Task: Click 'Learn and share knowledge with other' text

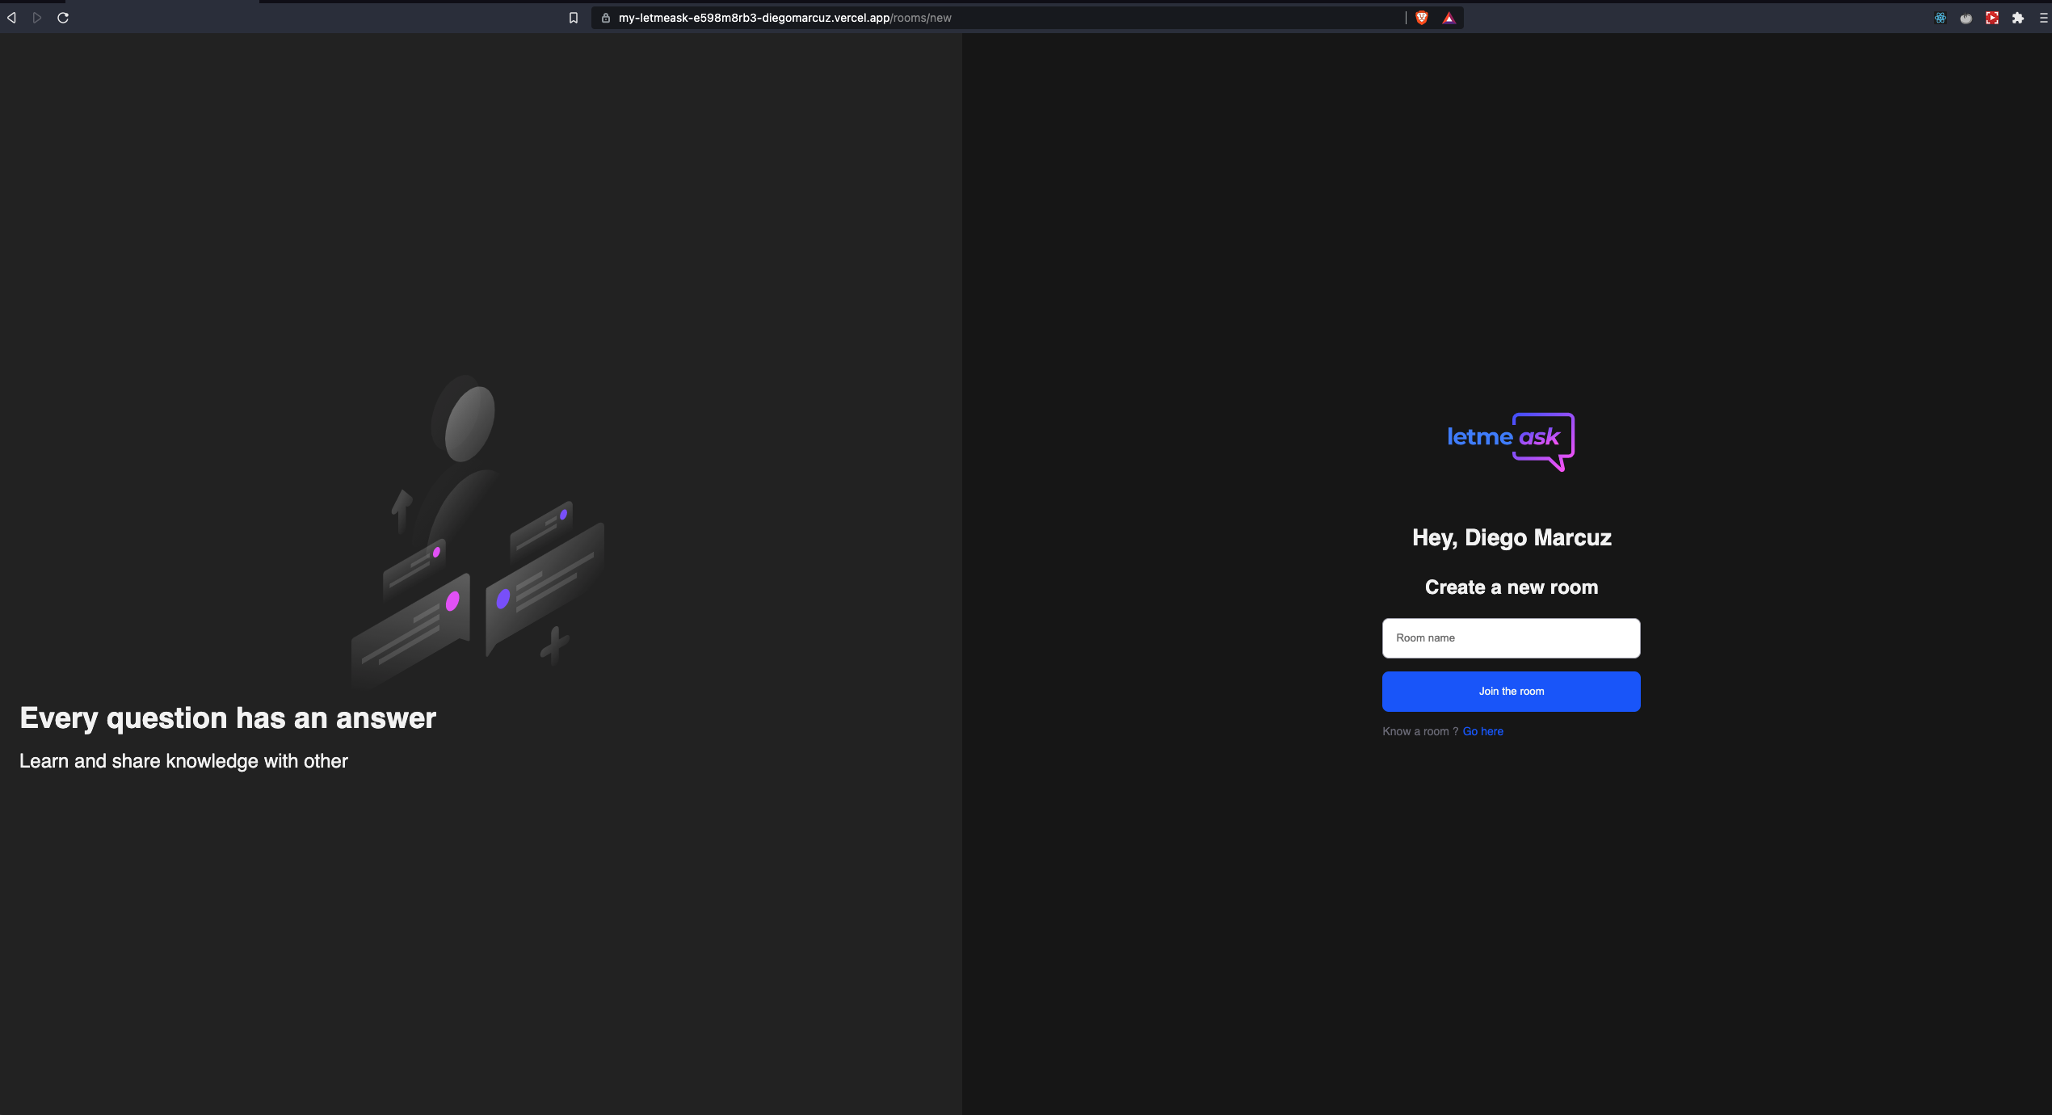Action: [x=183, y=761]
